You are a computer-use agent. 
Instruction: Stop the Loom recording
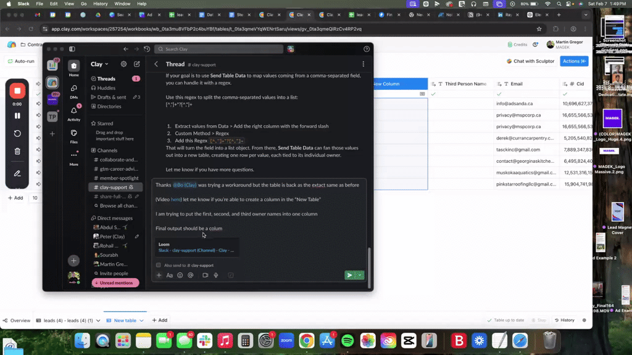pos(17,91)
